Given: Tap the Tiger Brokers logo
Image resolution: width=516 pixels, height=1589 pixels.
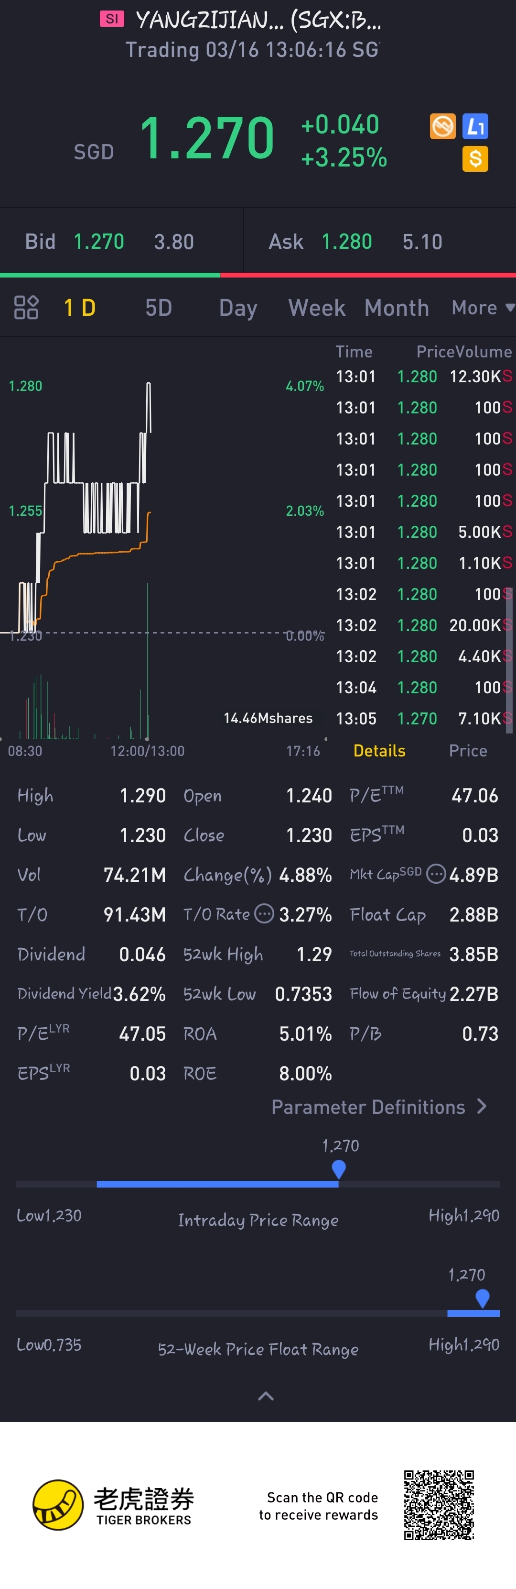Looking at the screenshot, I should click(x=113, y=1505).
